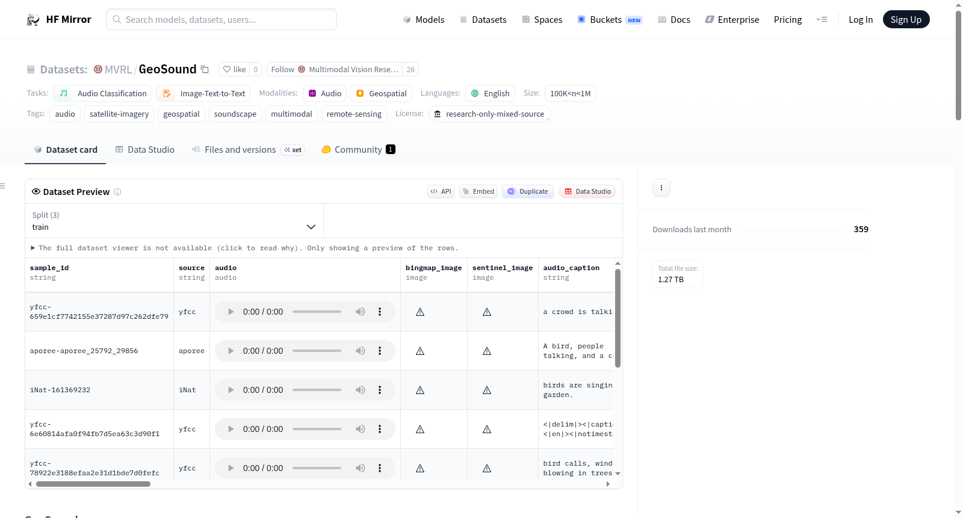Expand the research-only-mixed-source license tag
This screenshot has height=518, width=963.
(489, 114)
